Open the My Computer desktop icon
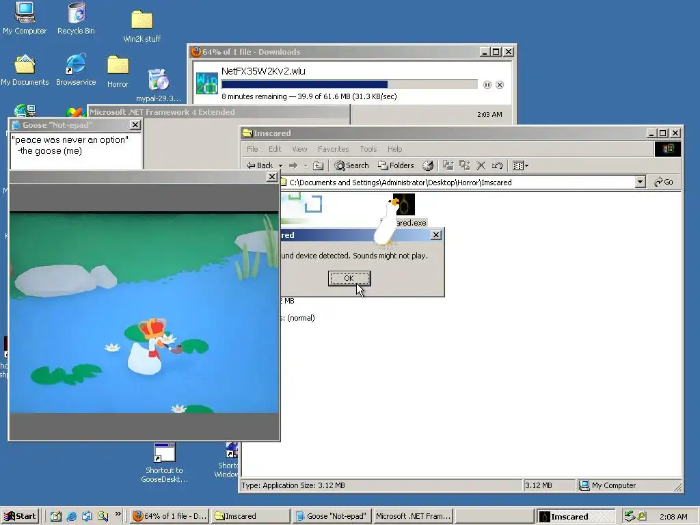Image resolution: width=700 pixels, height=525 pixels. click(x=25, y=18)
